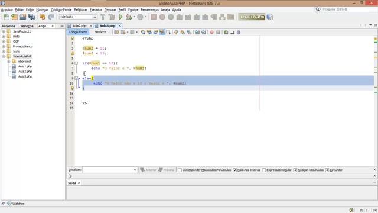Undo the last edit with the toolbar arrow
Viewport: 378px width, 213px height.
click(x=43, y=17)
